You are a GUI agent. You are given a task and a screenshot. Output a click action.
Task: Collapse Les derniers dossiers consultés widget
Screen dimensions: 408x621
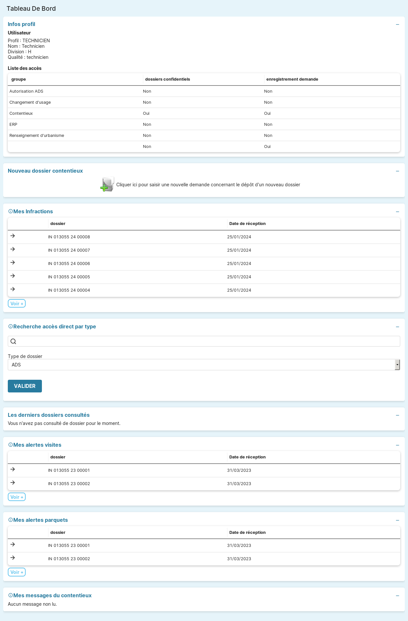(397, 416)
